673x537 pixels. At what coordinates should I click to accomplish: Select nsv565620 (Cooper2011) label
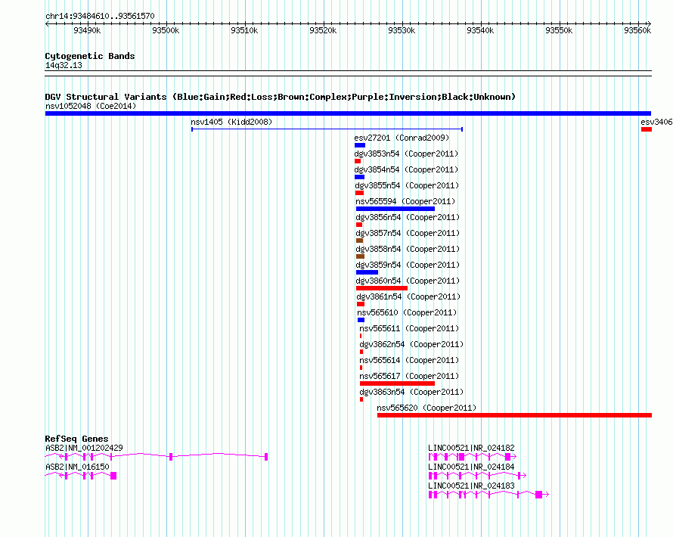pyautogui.click(x=426, y=408)
